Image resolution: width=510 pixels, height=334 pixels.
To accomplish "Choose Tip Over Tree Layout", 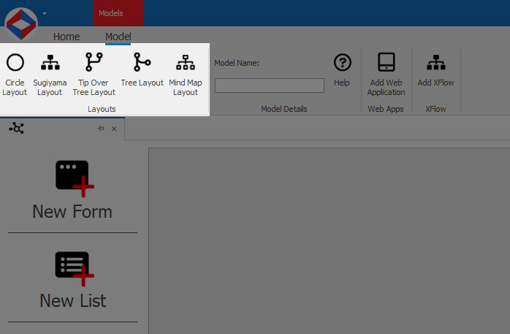I will tap(94, 75).
